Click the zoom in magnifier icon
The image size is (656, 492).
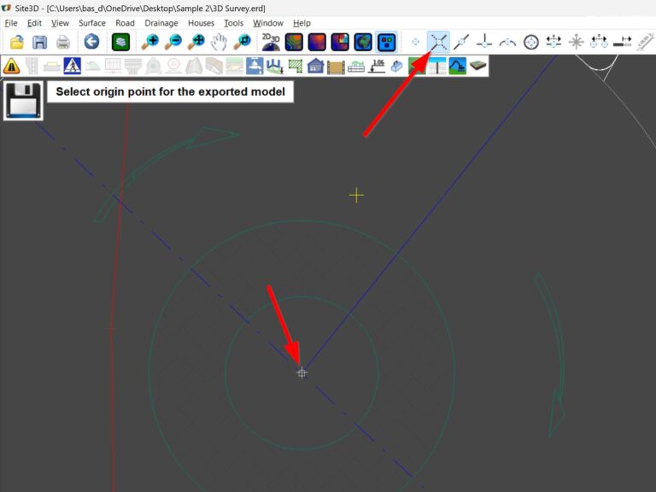tap(149, 42)
